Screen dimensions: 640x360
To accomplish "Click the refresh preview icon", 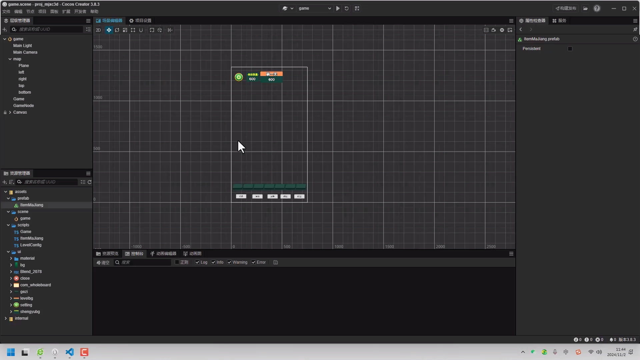I will pos(347,8).
